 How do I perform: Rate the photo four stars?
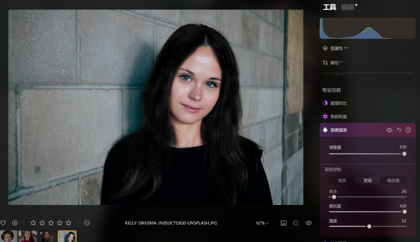tap(60, 223)
